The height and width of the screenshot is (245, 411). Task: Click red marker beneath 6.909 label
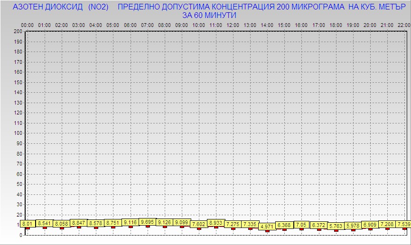(370, 229)
